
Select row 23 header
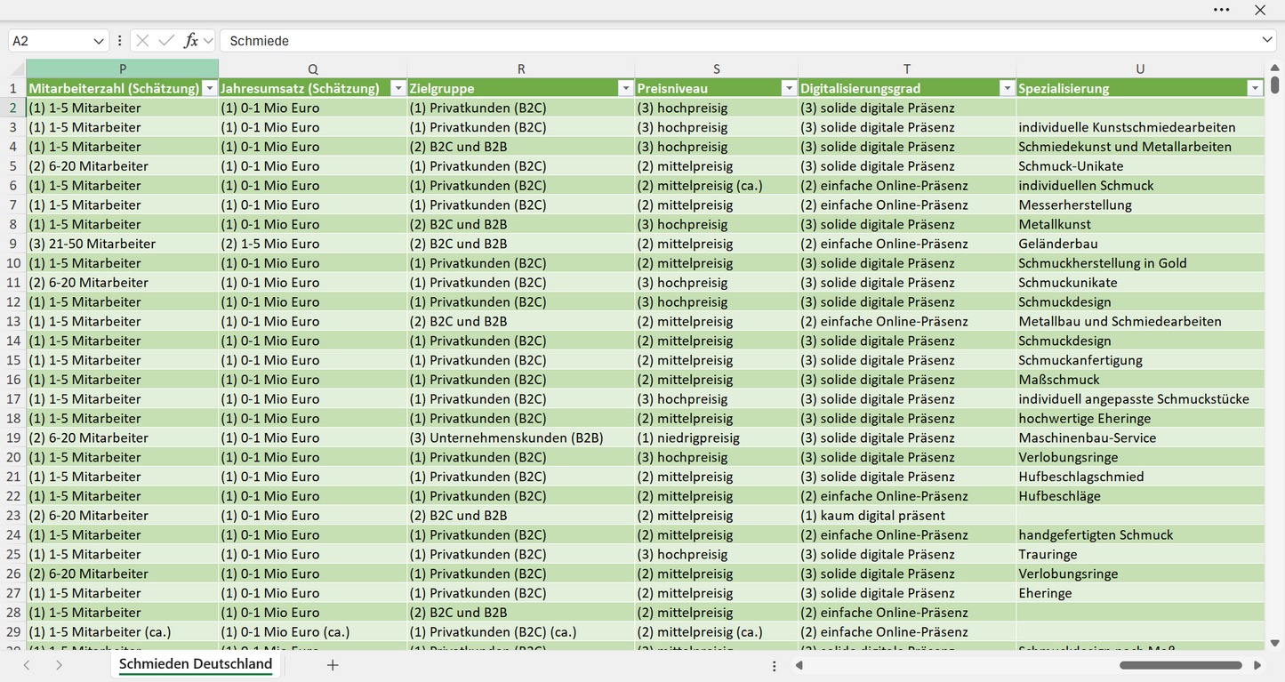pyautogui.click(x=13, y=515)
